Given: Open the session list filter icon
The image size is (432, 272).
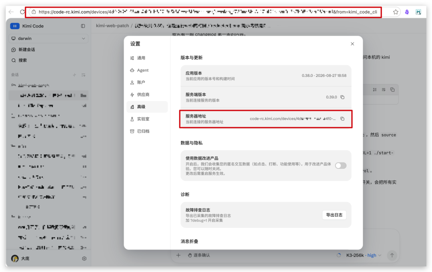Looking at the screenshot, I should coord(84,75).
